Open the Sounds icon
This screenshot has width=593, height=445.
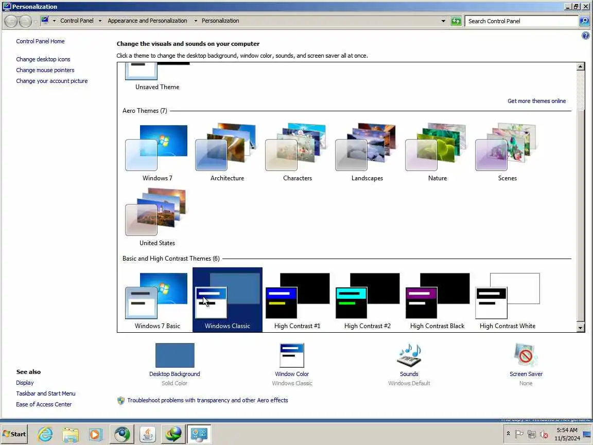tap(409, 355)
